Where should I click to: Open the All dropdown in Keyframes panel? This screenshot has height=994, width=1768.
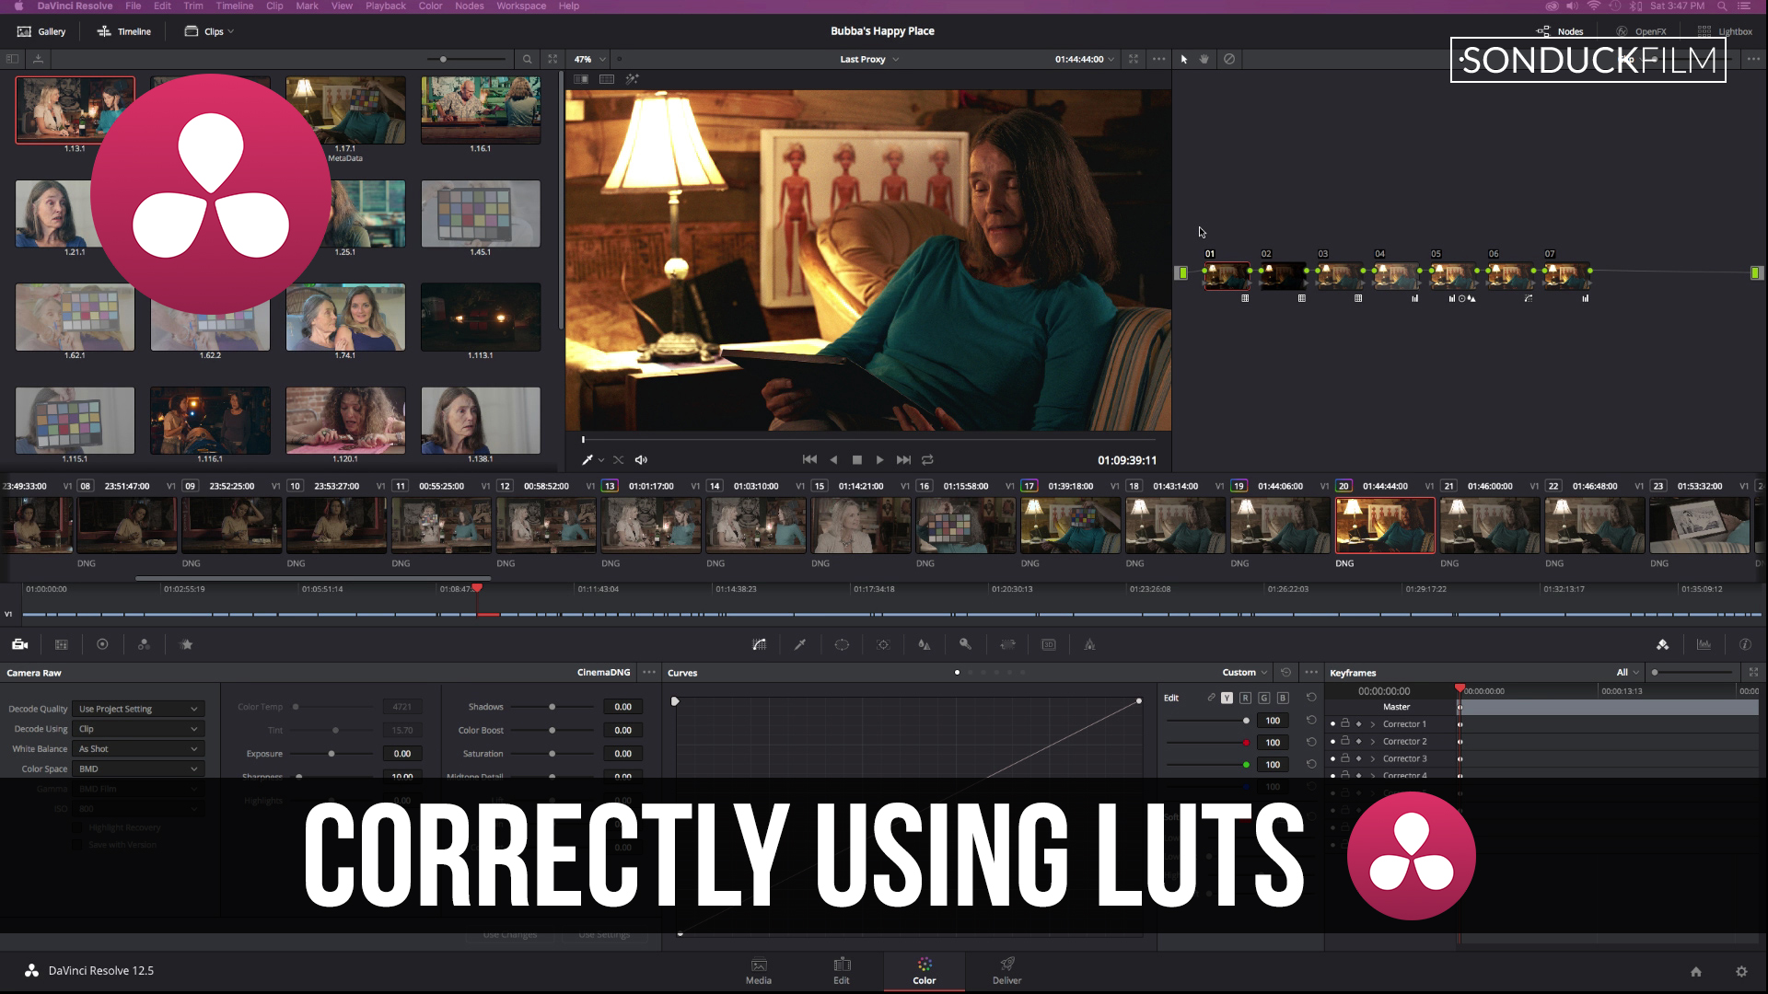(x=1625, y=672)
